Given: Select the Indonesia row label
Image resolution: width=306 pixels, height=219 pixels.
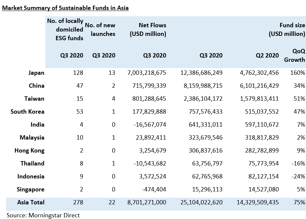Looking at the screenshot, I should 31,176.
